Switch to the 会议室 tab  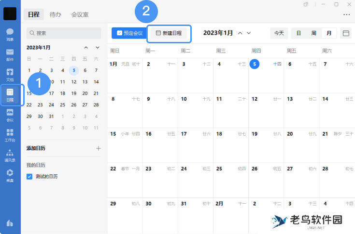tap(80, 14)
